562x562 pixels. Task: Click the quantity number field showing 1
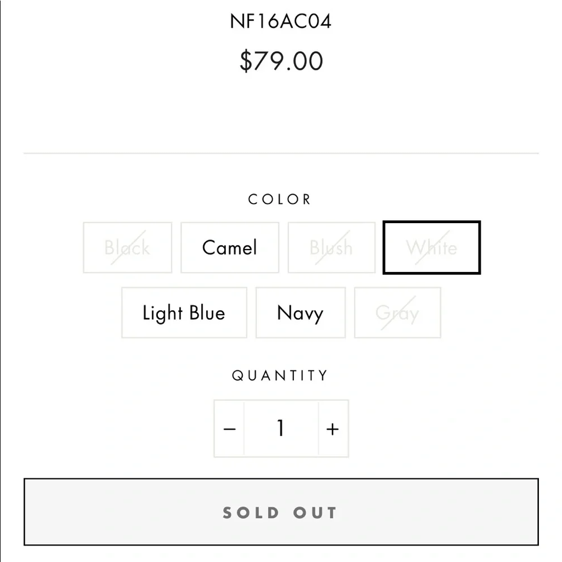click(280, 429)
